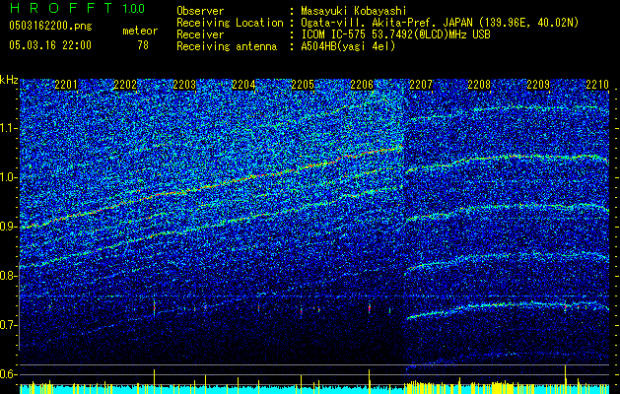The height and width of the screenshot is (394, 620).
Task: Click the HROFFT 1.00 title text
Action: click(x=77, y=8)
